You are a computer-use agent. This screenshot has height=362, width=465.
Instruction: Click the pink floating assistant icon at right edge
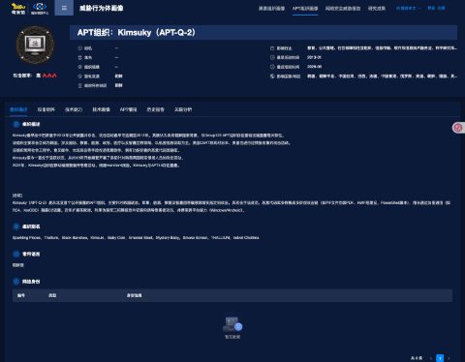pos(458,128)
